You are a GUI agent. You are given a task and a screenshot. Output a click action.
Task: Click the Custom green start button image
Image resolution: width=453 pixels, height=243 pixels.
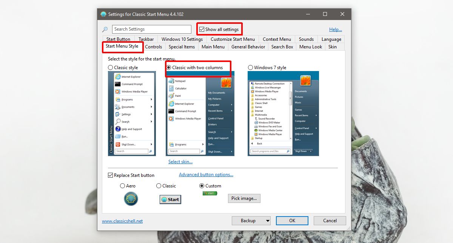pyautogui.click(x=210, y=193)
